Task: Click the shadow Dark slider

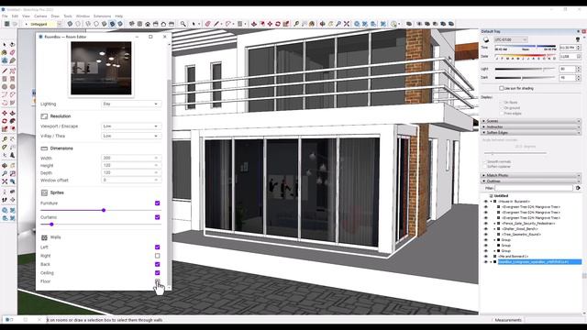Action: (525, 78)
